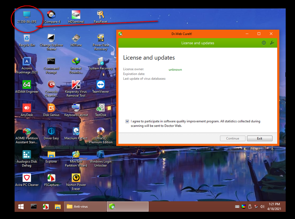Image resolution: width=295 pixels, height=219 pixels.
Task: Close the Dr.Web CureIt window
Action: (271, 34)
